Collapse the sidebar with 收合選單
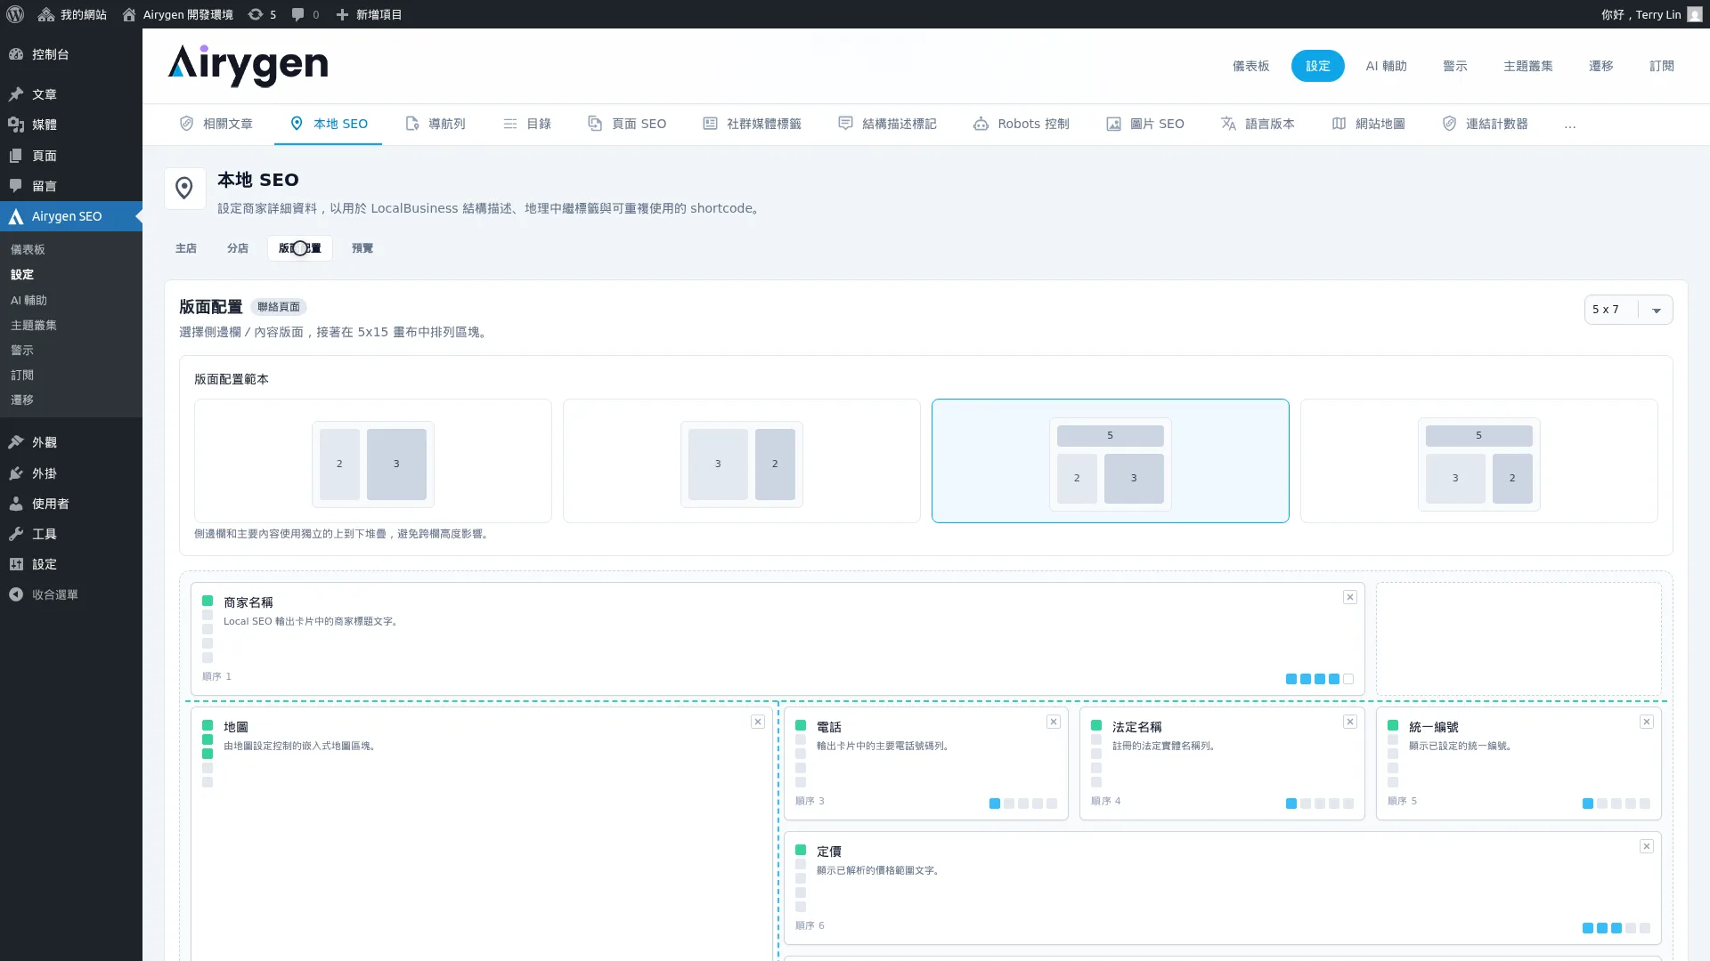Screen dimensions: 1710x961 pyautogui.click(x=71, y=594)
